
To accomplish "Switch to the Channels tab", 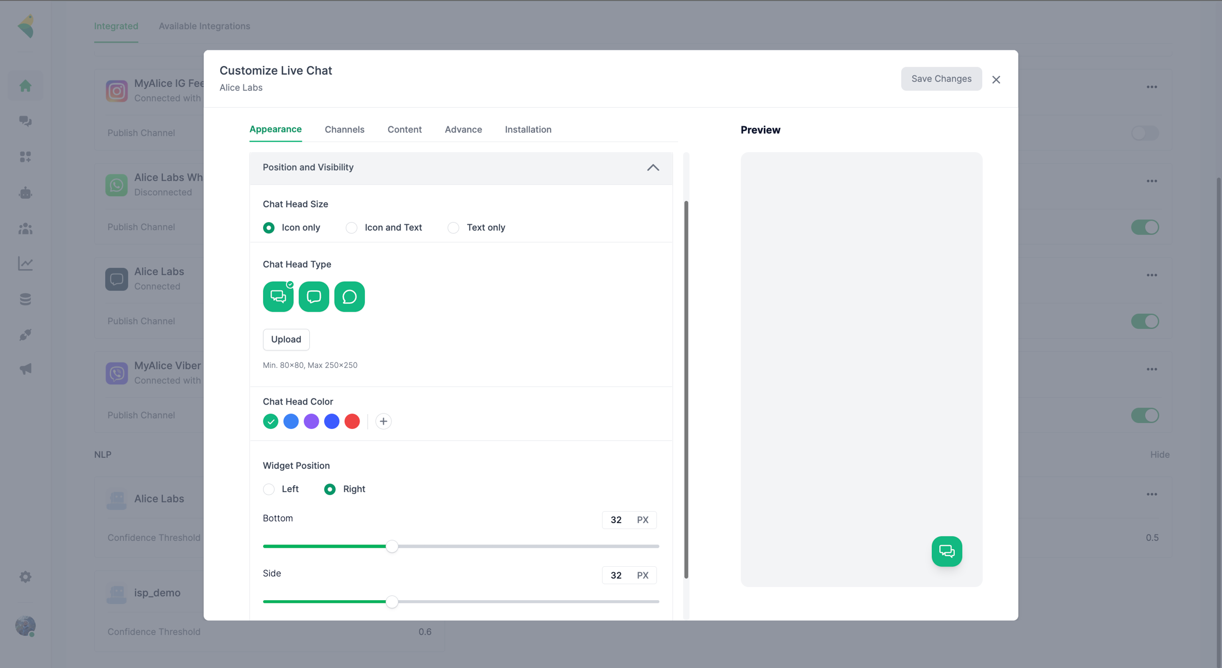I will tap(344, 129).
